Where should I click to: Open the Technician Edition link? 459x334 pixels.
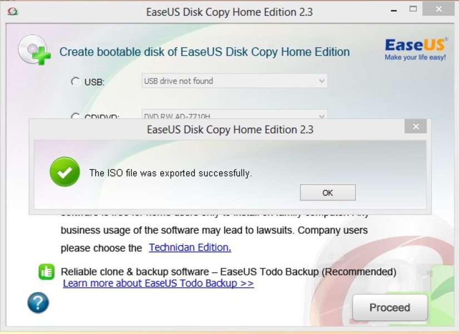tap(190, 247)
